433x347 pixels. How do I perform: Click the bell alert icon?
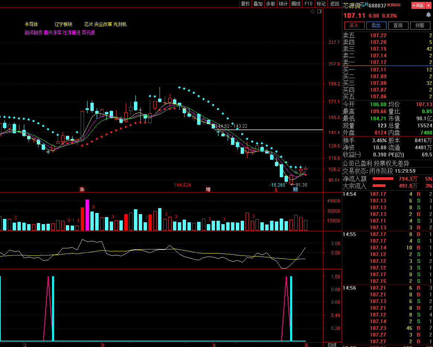pos(428,15)
